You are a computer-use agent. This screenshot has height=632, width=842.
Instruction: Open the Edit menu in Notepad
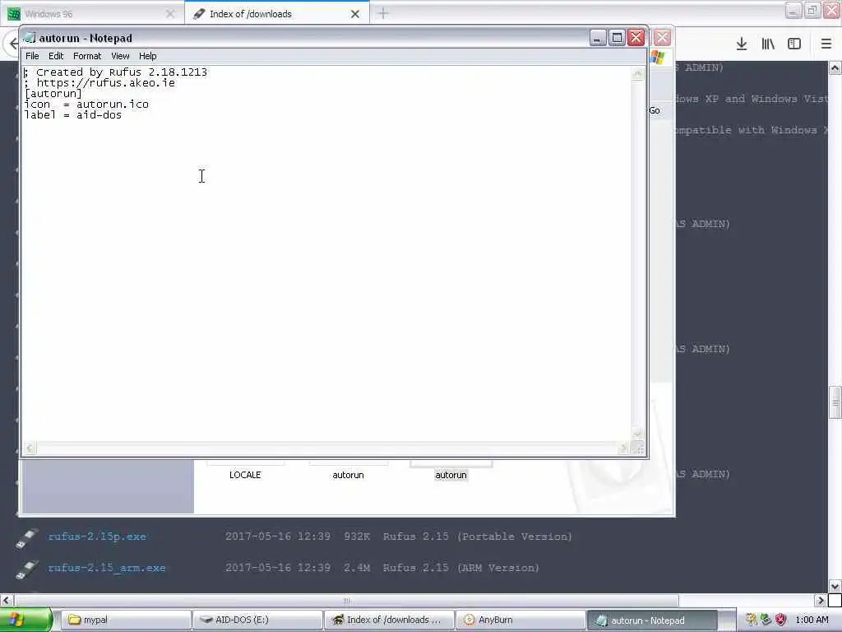(56, 56)
